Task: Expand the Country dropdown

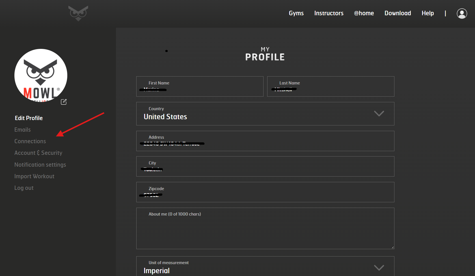Action: [265, 114]
